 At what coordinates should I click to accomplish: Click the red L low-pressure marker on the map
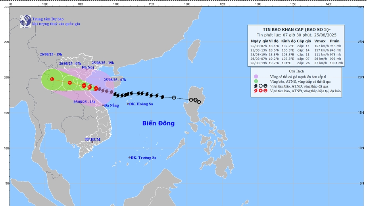(52, 79)
